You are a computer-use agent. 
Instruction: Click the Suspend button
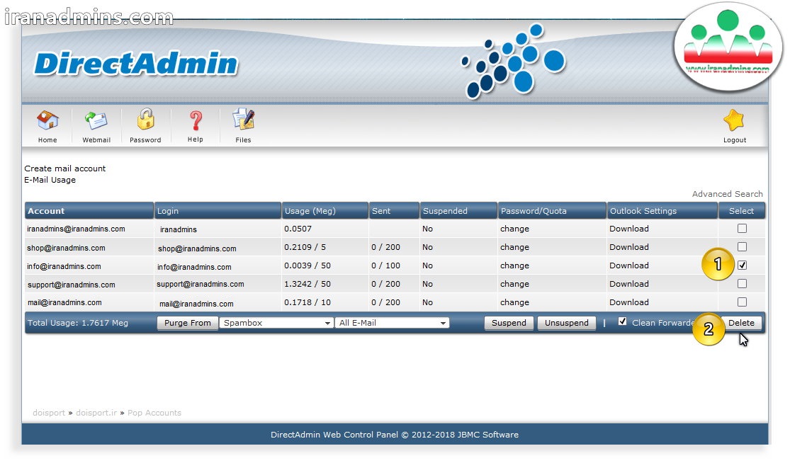tap(509, 323)
